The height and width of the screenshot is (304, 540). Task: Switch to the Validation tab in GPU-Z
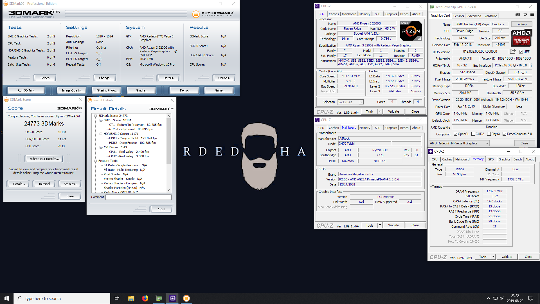[x=491, y=16]
